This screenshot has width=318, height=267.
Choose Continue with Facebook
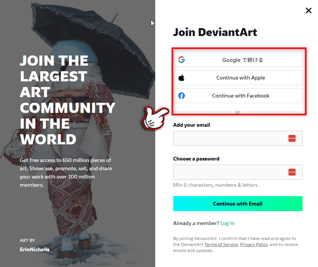[x=238, y=96]
